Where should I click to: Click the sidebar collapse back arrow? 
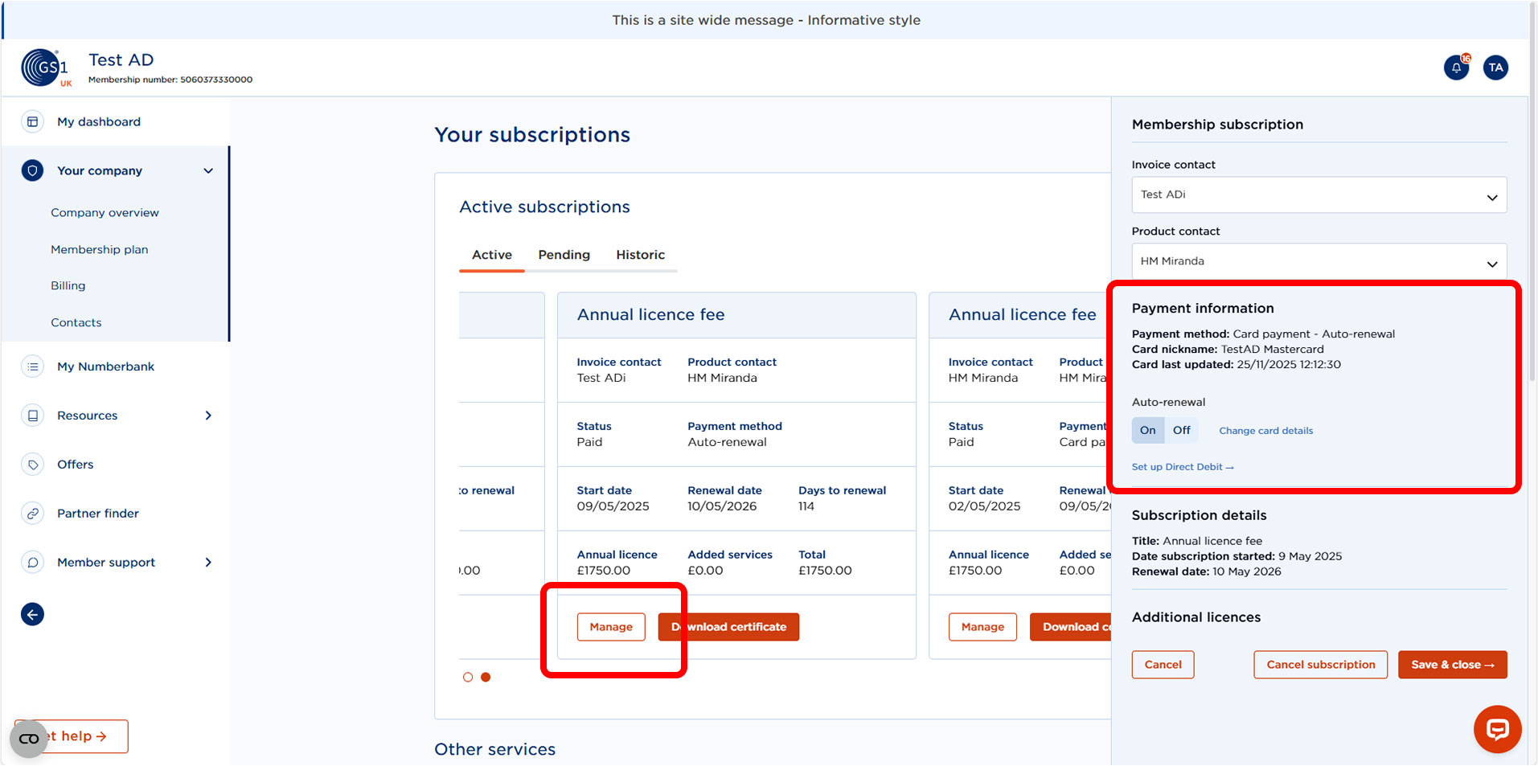[32, 614]
